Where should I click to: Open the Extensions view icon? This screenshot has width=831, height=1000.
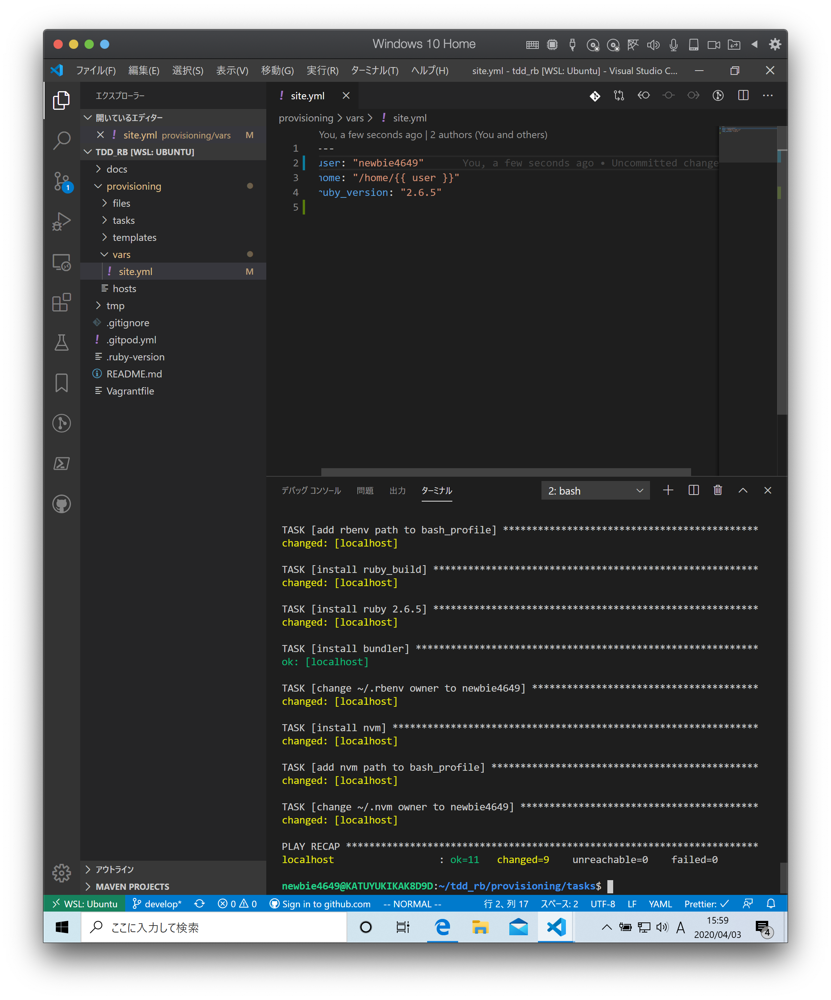click(x=61, y=303)
